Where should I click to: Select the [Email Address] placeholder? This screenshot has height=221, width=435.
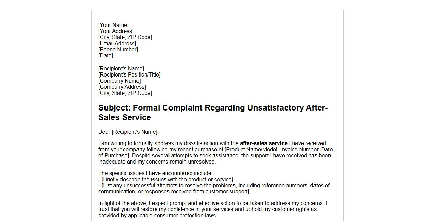[x=117, y=44]
